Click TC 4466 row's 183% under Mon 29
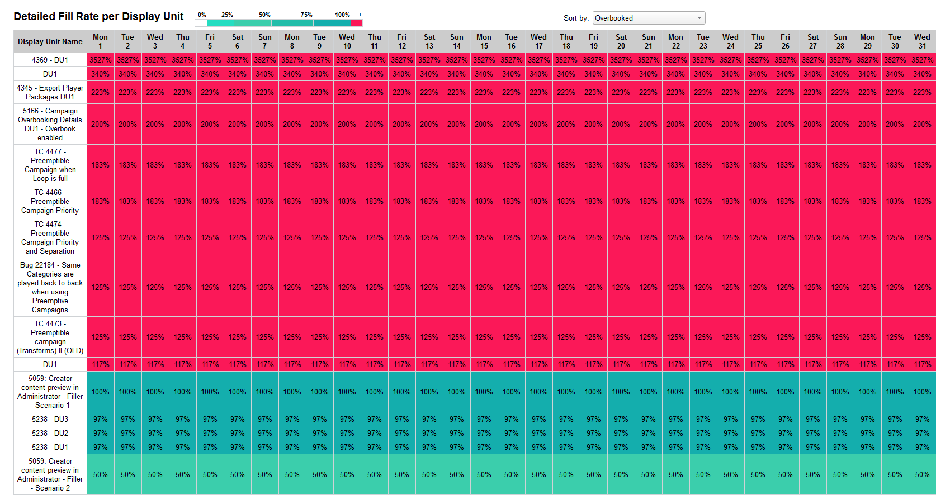The width and height of the screenshot is (936, 495). click(x=868, y=201)
